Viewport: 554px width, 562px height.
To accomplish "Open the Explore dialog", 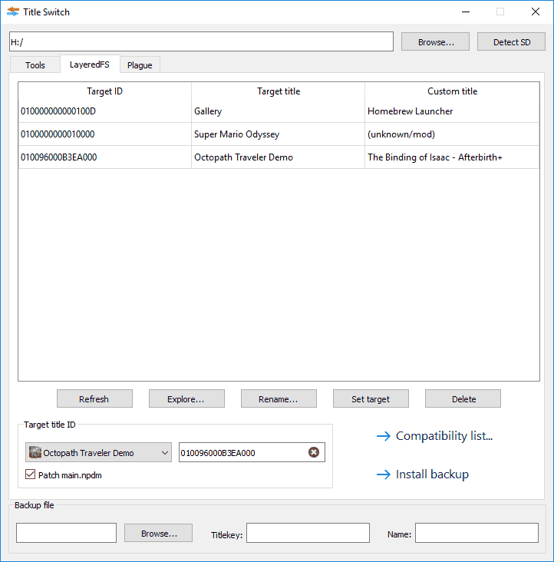I will click(186, 399).
